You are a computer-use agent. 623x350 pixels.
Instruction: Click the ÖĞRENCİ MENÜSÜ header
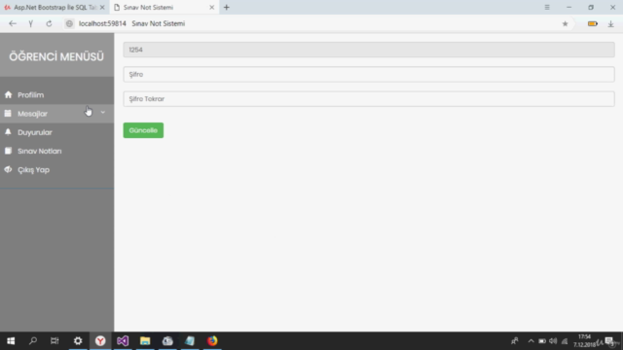(56, 56)
